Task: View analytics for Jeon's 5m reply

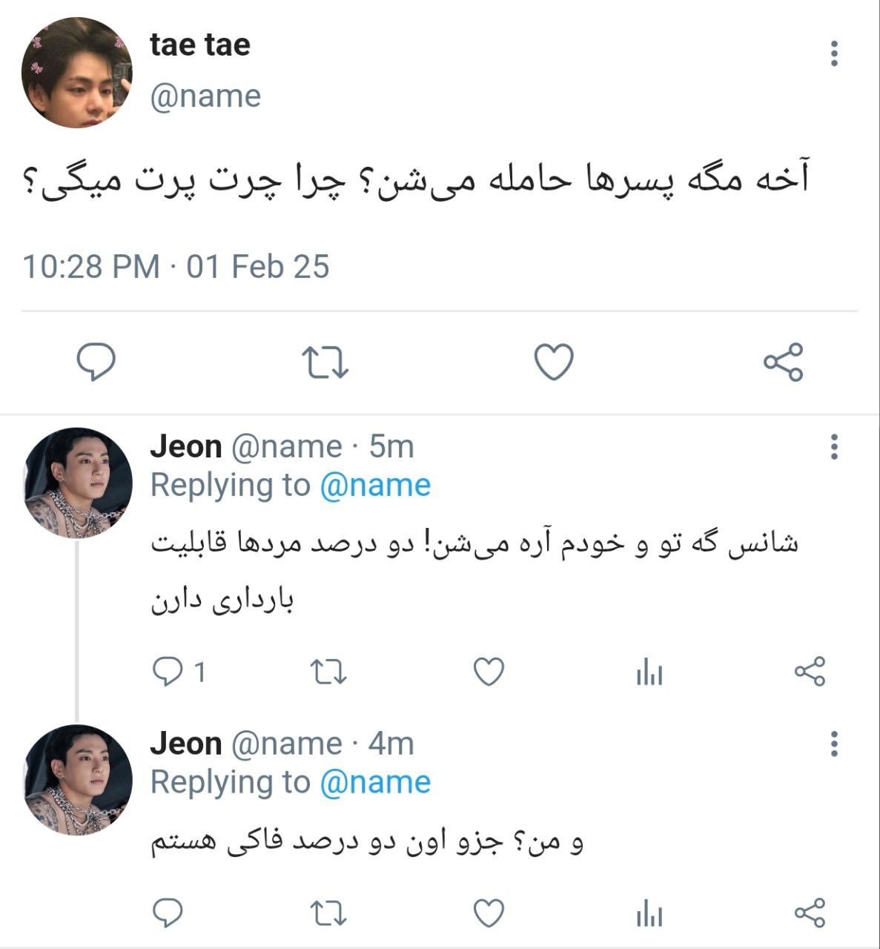Action: 649,672
